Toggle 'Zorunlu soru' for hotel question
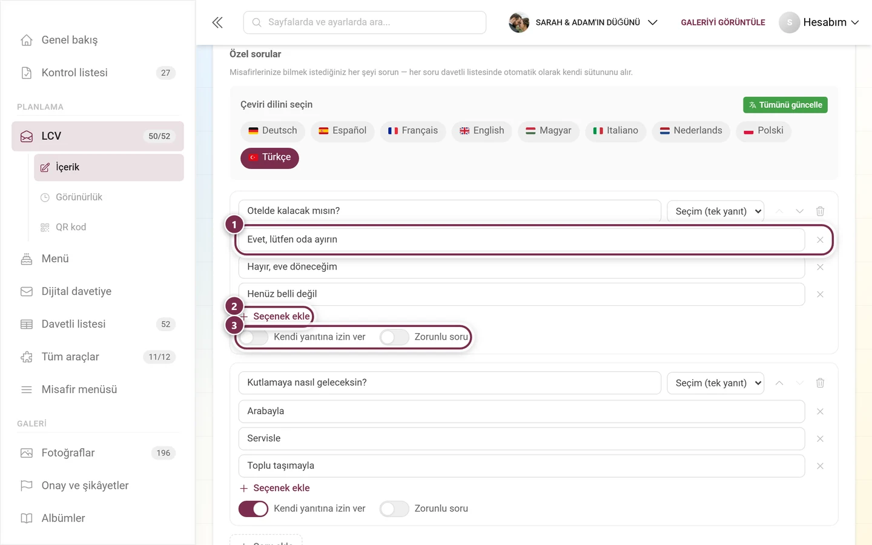 tap(394, 337)
